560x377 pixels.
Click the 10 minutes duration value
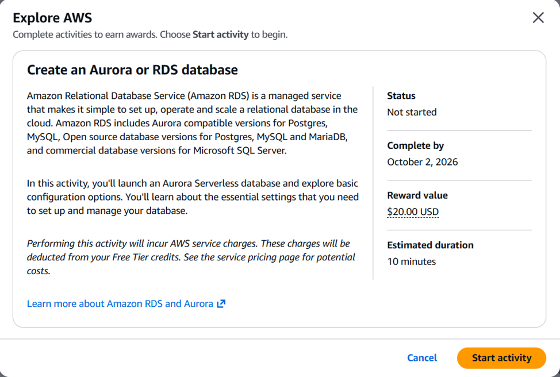pos(412,261)
